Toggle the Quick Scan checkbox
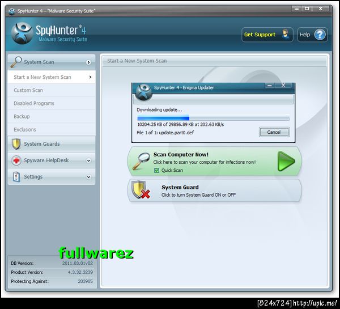 tap(156, 171)
